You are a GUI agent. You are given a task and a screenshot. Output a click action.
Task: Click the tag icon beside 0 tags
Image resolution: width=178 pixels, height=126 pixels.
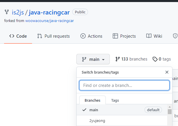tap(155, 59)
